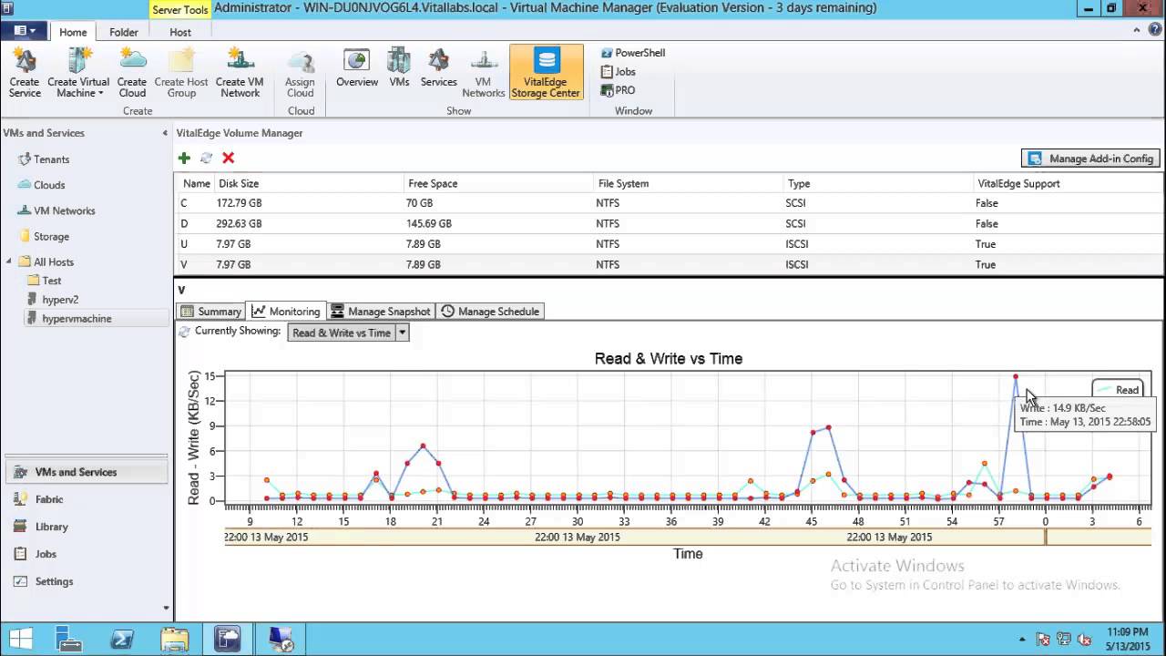1166x656 pixels.
Task: Open the Jobs workspace
Action: tap(85, 554)
